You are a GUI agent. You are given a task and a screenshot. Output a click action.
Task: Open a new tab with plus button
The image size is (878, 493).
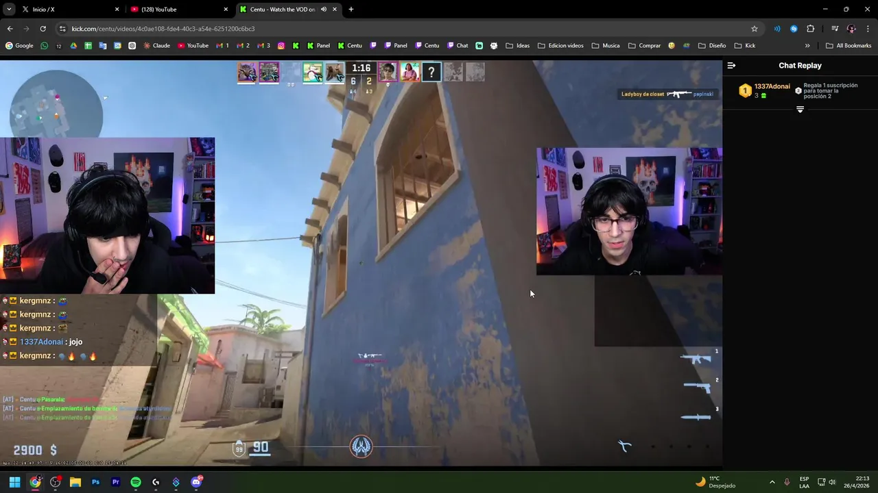pyautogui.click(x=351, y=10)
